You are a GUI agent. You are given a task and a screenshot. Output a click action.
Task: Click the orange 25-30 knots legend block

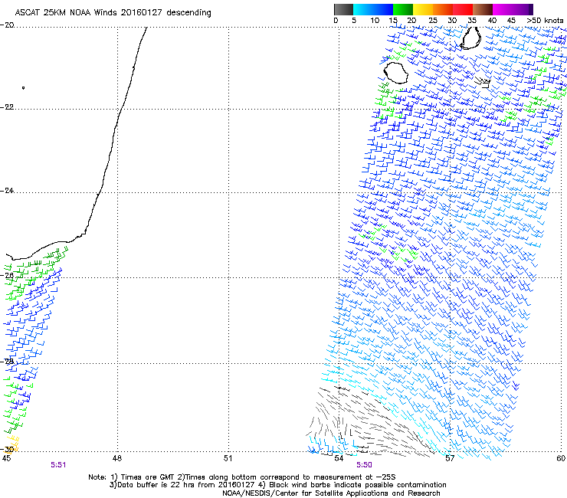[443, 9]
